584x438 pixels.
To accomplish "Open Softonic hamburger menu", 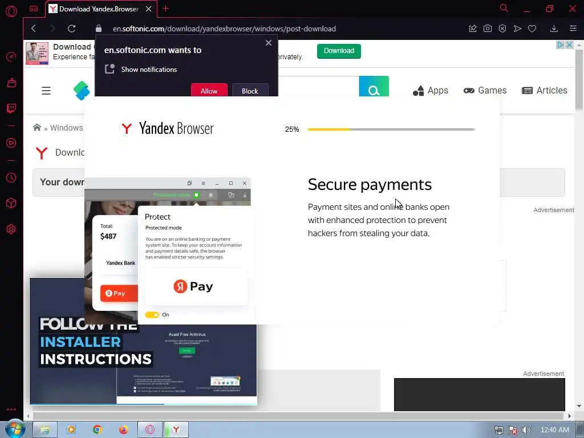I will pyautogui.click(x=46, y=91).
